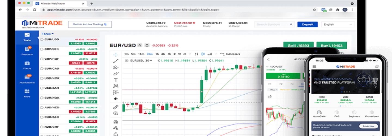Image resolution: width=392 pixels, height=136 pixels.
Task: Open Notifications from the sidebar
Action: point(27,79)
